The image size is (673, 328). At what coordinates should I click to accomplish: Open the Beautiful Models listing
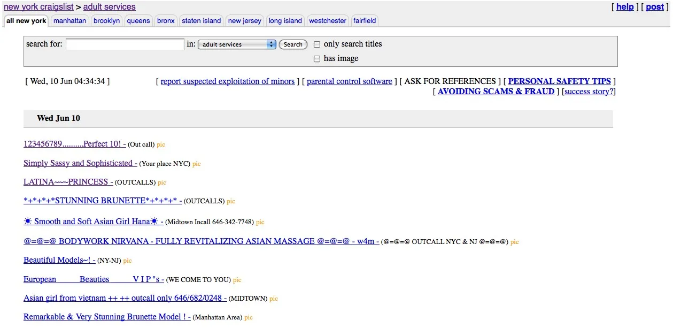tap(59, 260)
